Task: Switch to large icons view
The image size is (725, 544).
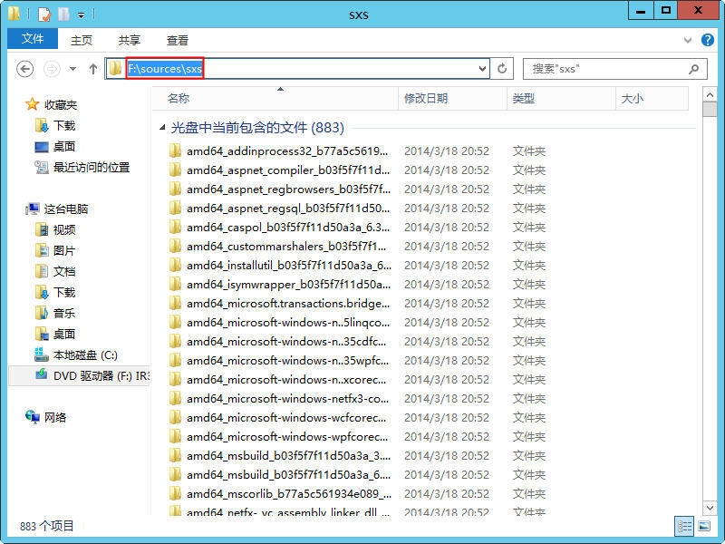Action: pyautogui.click(x=704, y=526)
